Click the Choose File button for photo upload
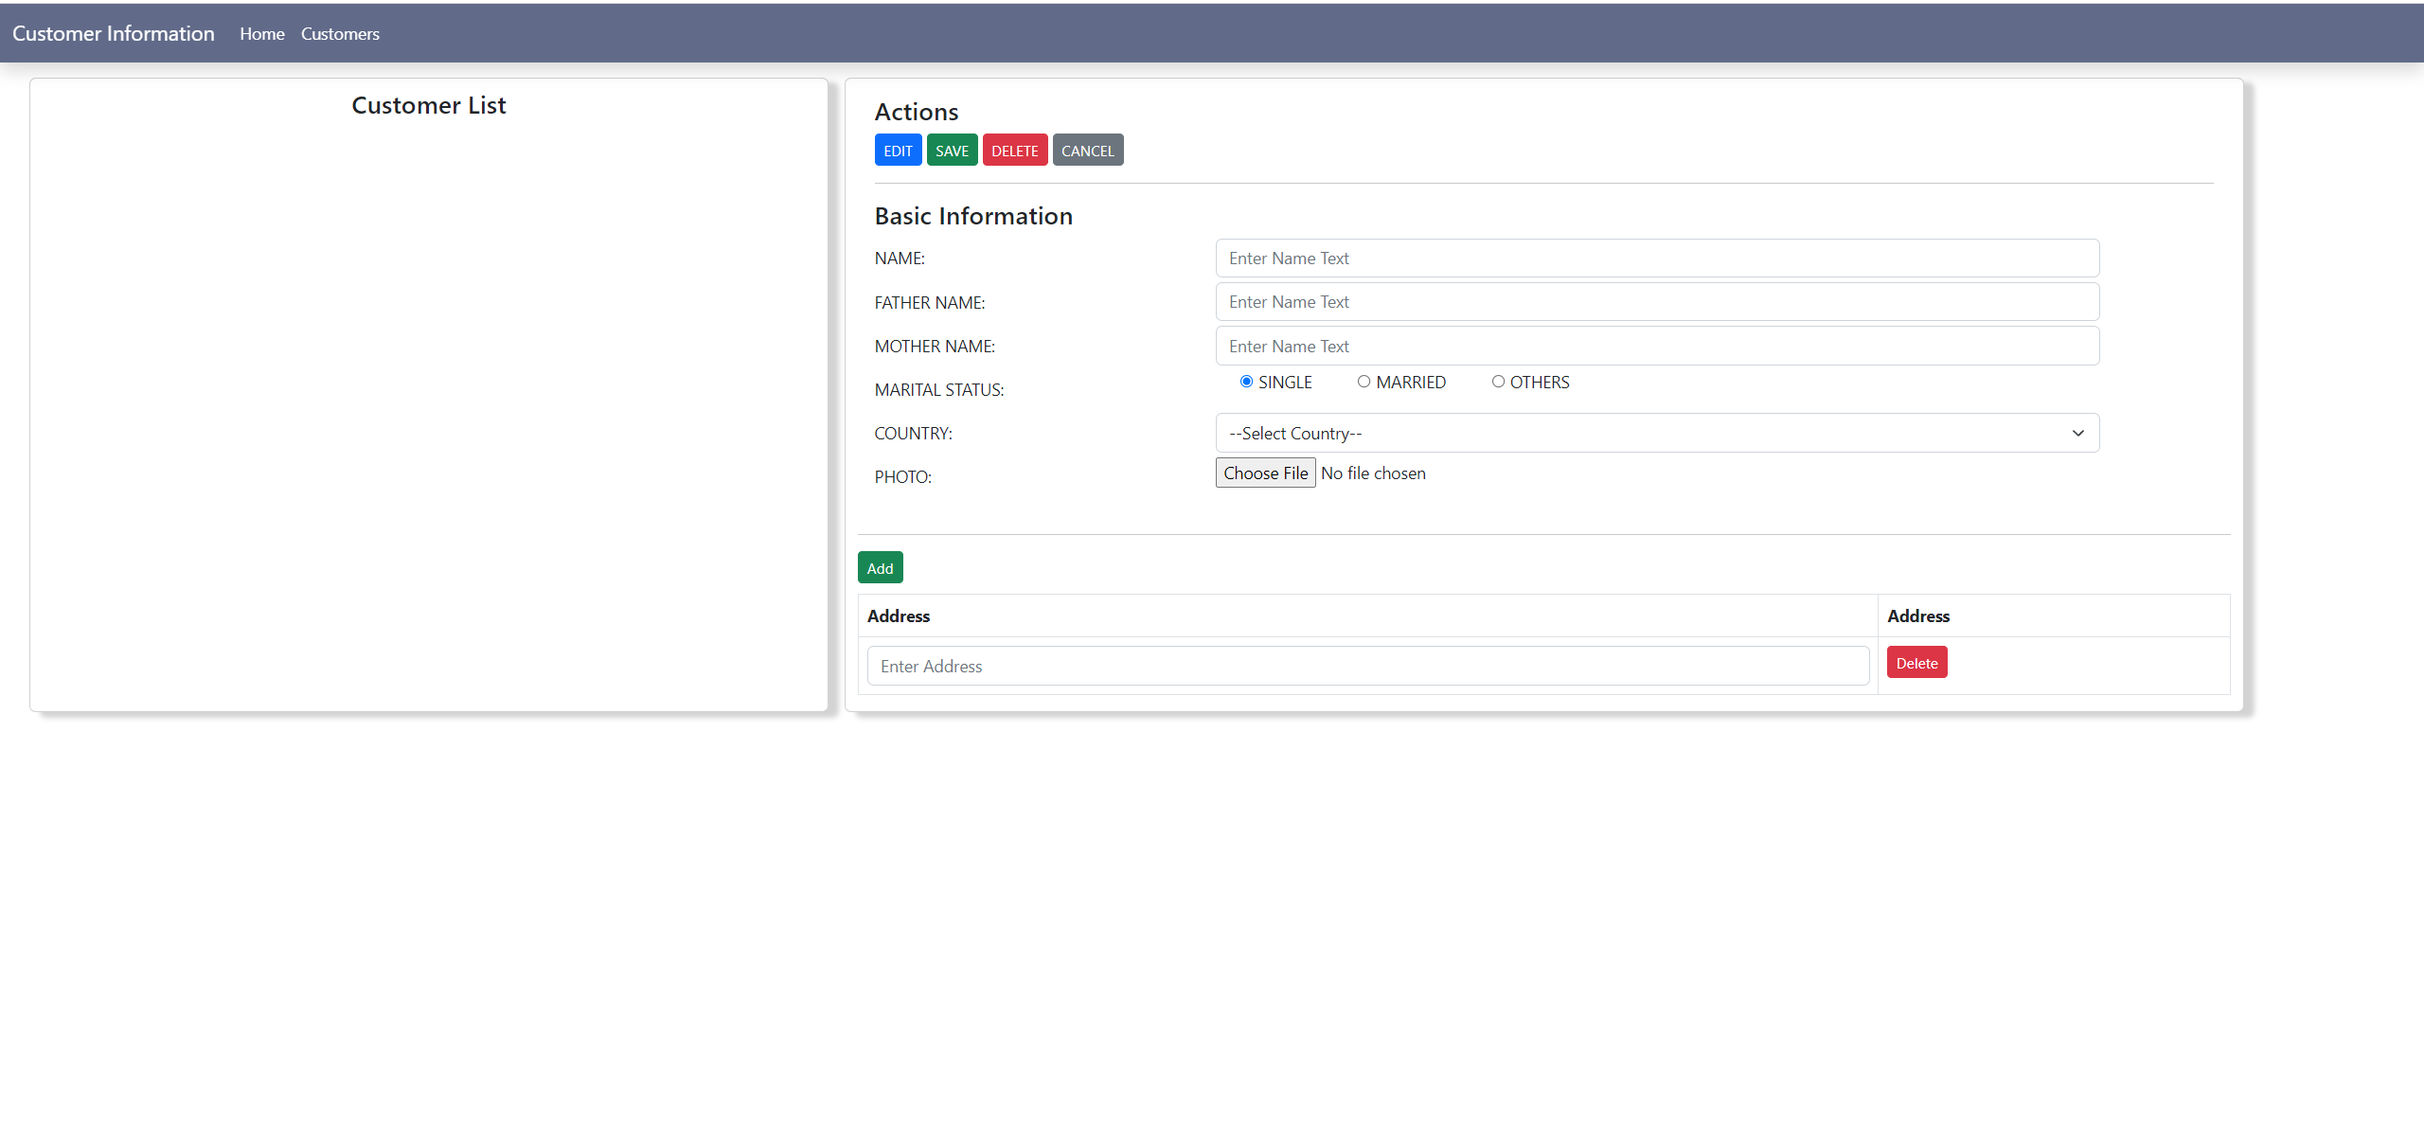Screen dimensions: 2424x1124 pyautogui.click(x=1265, y=473)
